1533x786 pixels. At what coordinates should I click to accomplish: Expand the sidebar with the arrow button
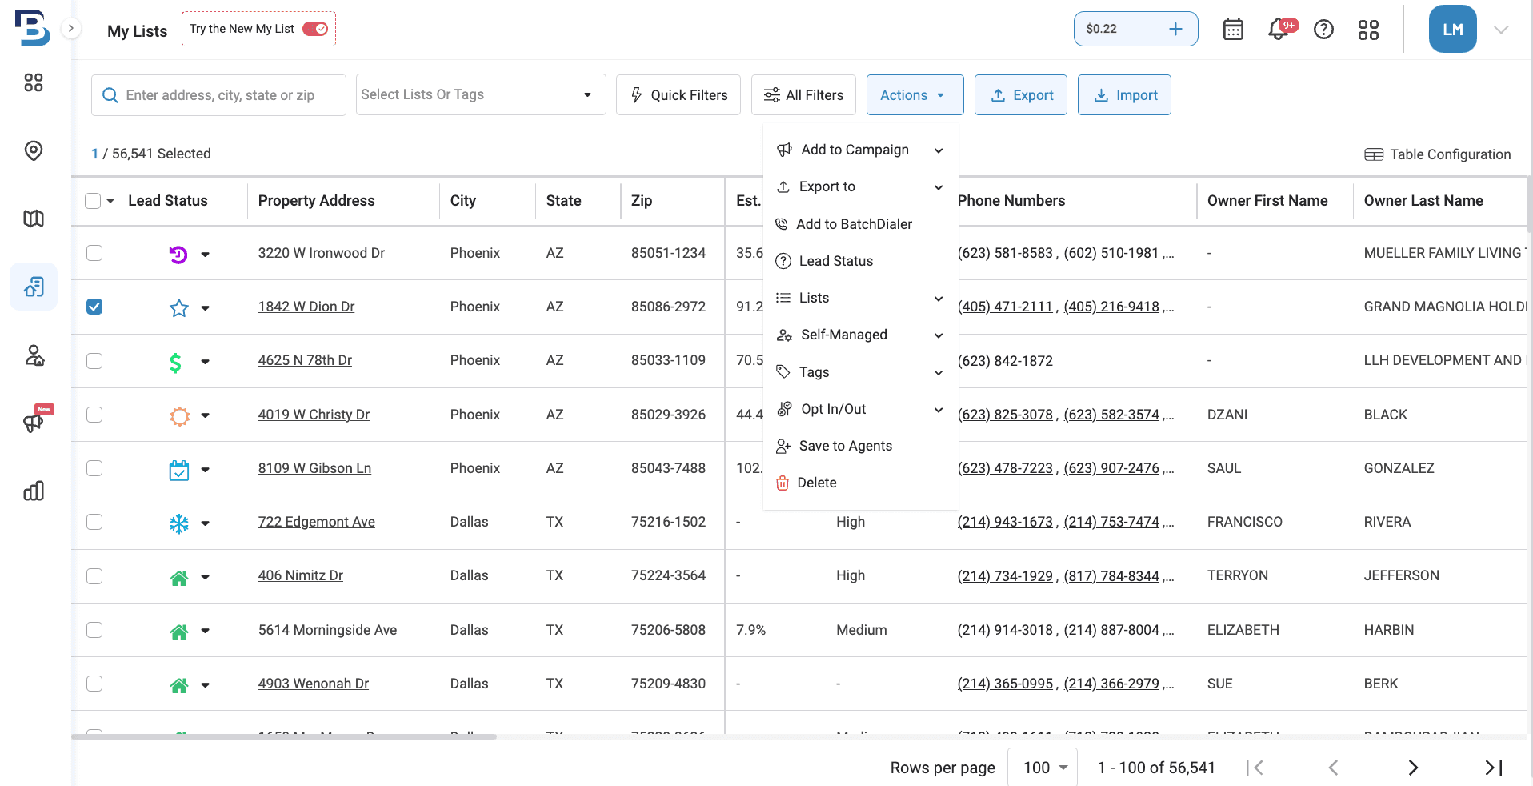pos(71,29)
